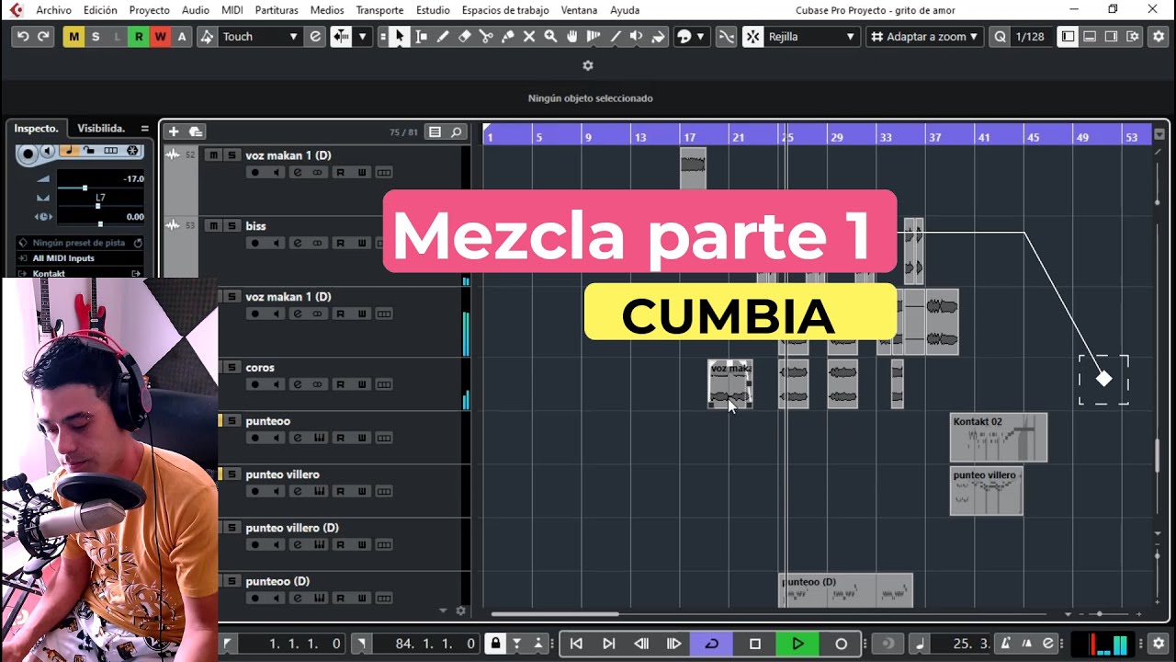This screenshot has height=662, width=1176.
Task: Open the Edición menu
Action: click(100, 10)
